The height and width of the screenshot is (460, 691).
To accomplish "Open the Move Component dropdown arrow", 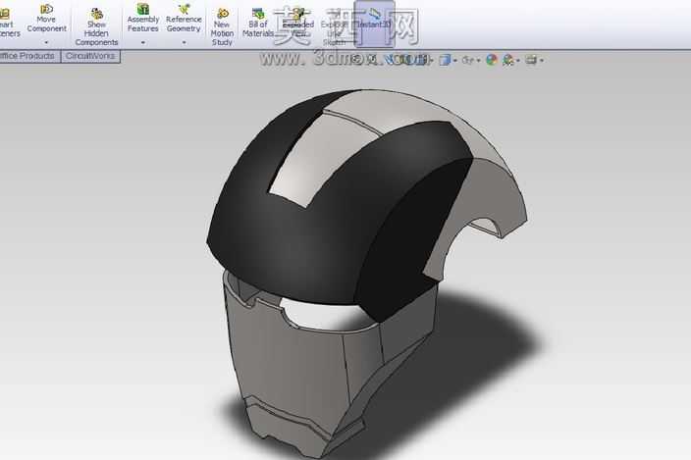I will tap(46, 43).
